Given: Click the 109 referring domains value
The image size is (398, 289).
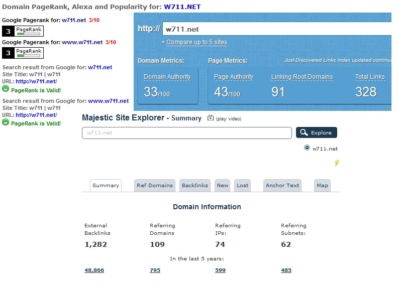Looking at the screenshot, I should click(157, 244).
